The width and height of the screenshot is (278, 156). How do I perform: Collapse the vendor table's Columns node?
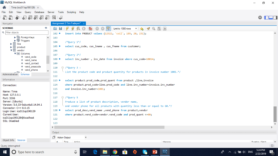click(15, 53)
